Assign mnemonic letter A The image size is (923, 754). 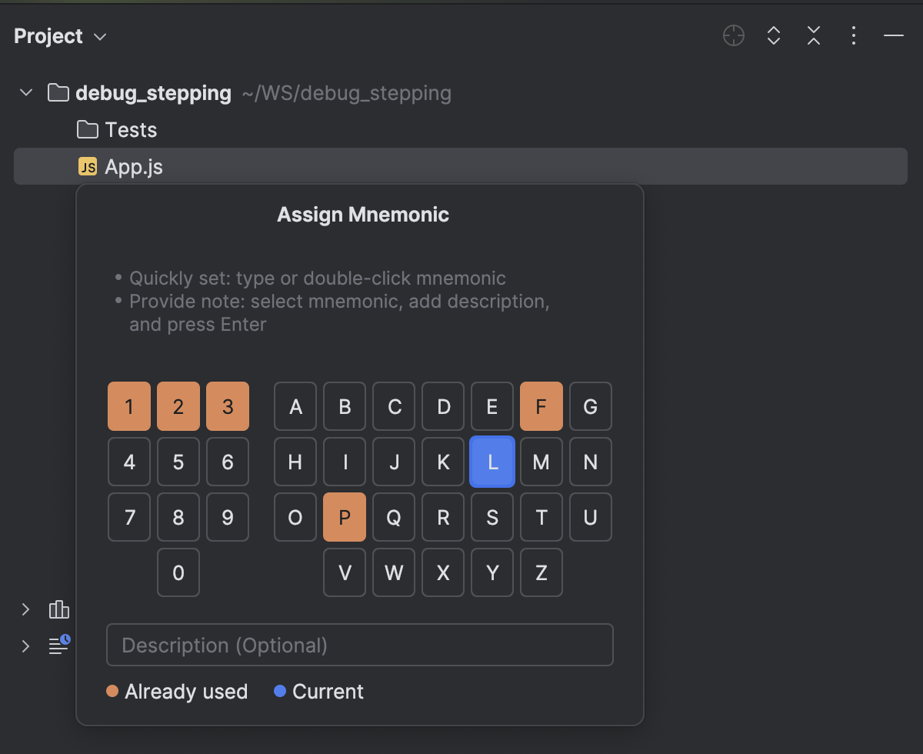point(295,406)
